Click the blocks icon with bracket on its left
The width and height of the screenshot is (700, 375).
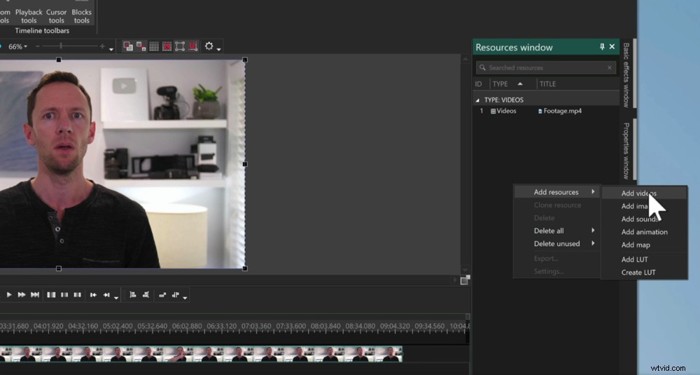[132, 295]
